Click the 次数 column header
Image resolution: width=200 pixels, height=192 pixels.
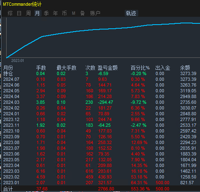tap(90, 68)
